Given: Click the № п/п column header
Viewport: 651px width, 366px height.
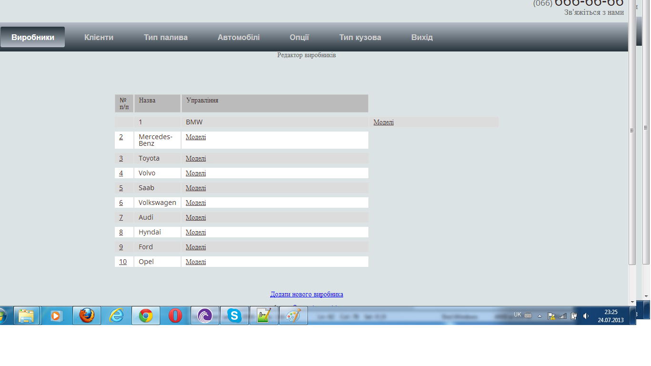Looking at the screenshot, I should pos(124,103).
